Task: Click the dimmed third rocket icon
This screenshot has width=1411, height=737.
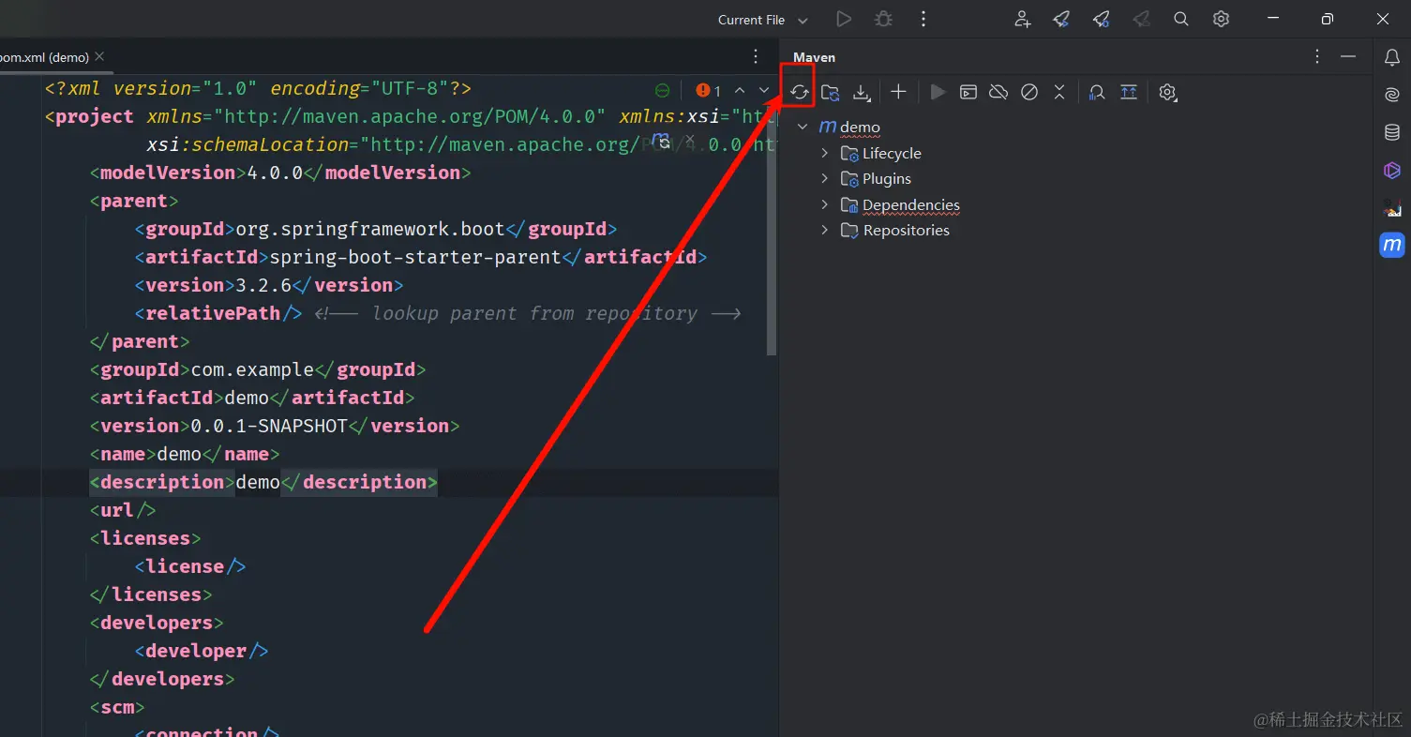Action: click(x=1141, y=19)
